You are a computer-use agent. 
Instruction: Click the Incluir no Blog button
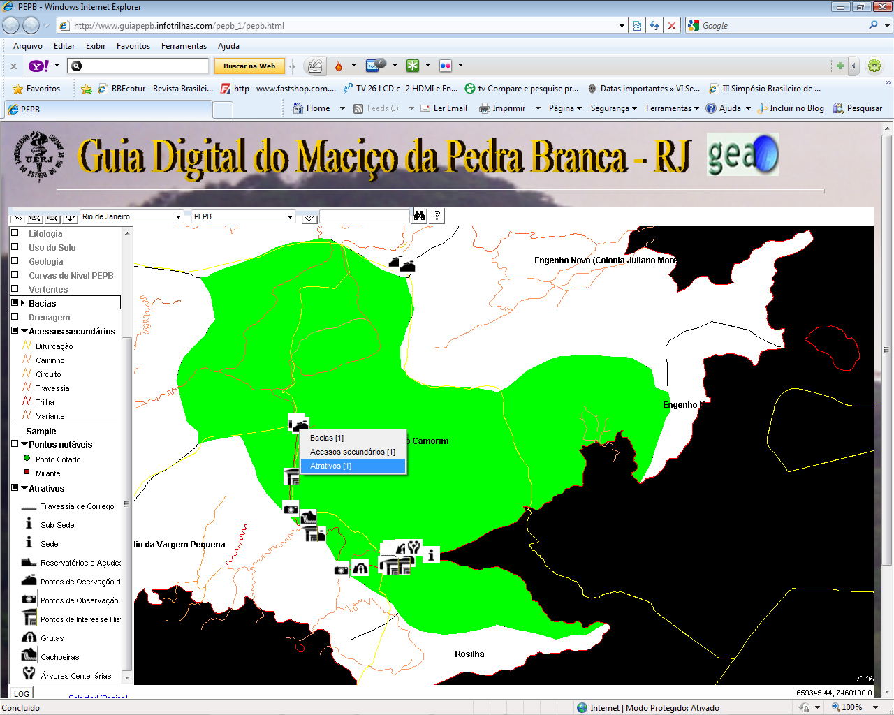coord(791,108)
